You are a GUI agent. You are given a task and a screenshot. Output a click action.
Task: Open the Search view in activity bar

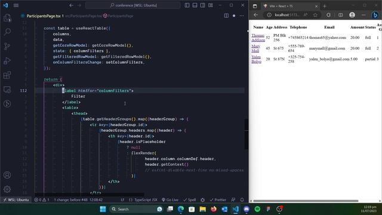7,32
